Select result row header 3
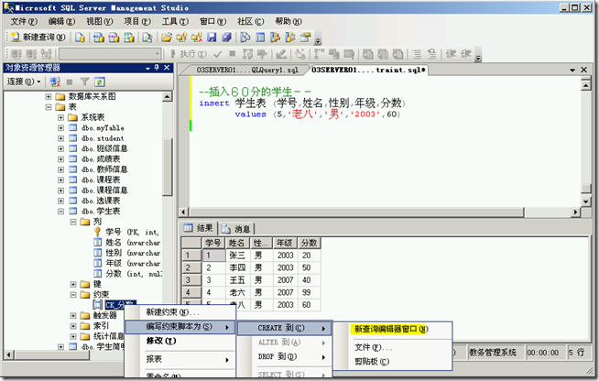 [x=191, y=280]
